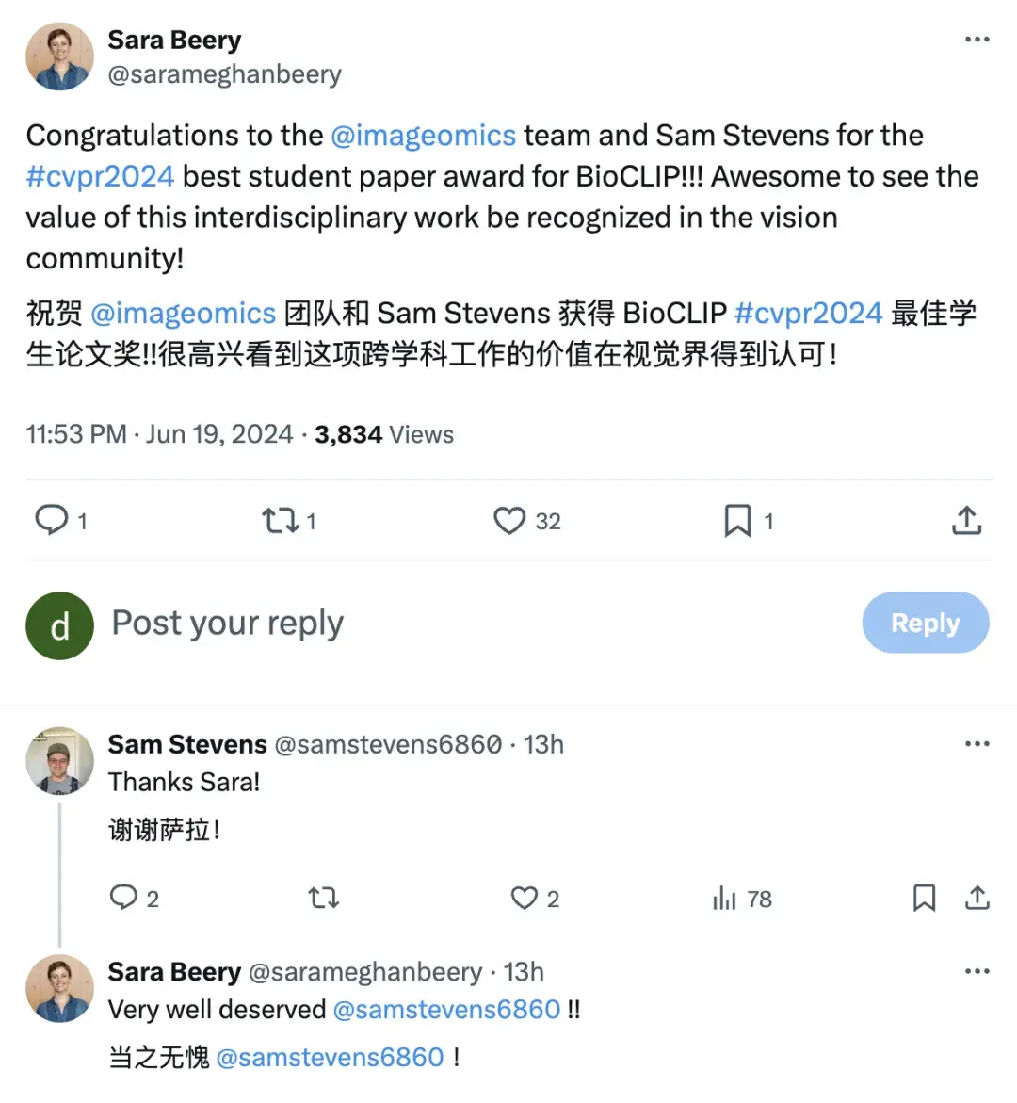The width and height of the screenshot is (1017, 1103).
Task: Click the Reply button
Action: point(925,623)
